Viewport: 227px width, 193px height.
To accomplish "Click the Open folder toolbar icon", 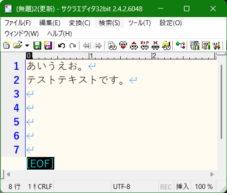I will [18, 45].
